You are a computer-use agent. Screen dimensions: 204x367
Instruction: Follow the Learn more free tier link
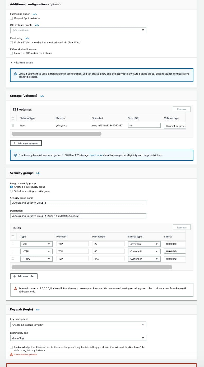pos(96,155)
